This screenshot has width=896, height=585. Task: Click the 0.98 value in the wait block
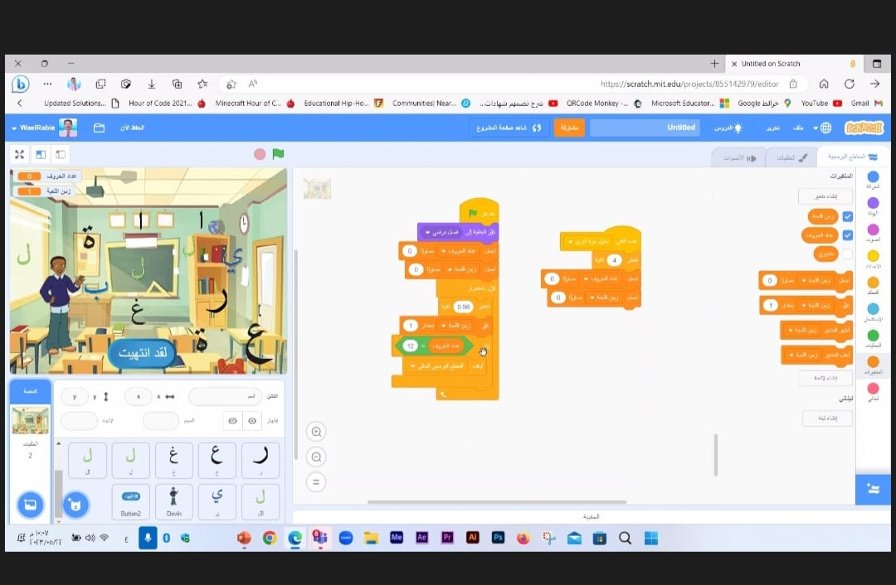(463, 307)
